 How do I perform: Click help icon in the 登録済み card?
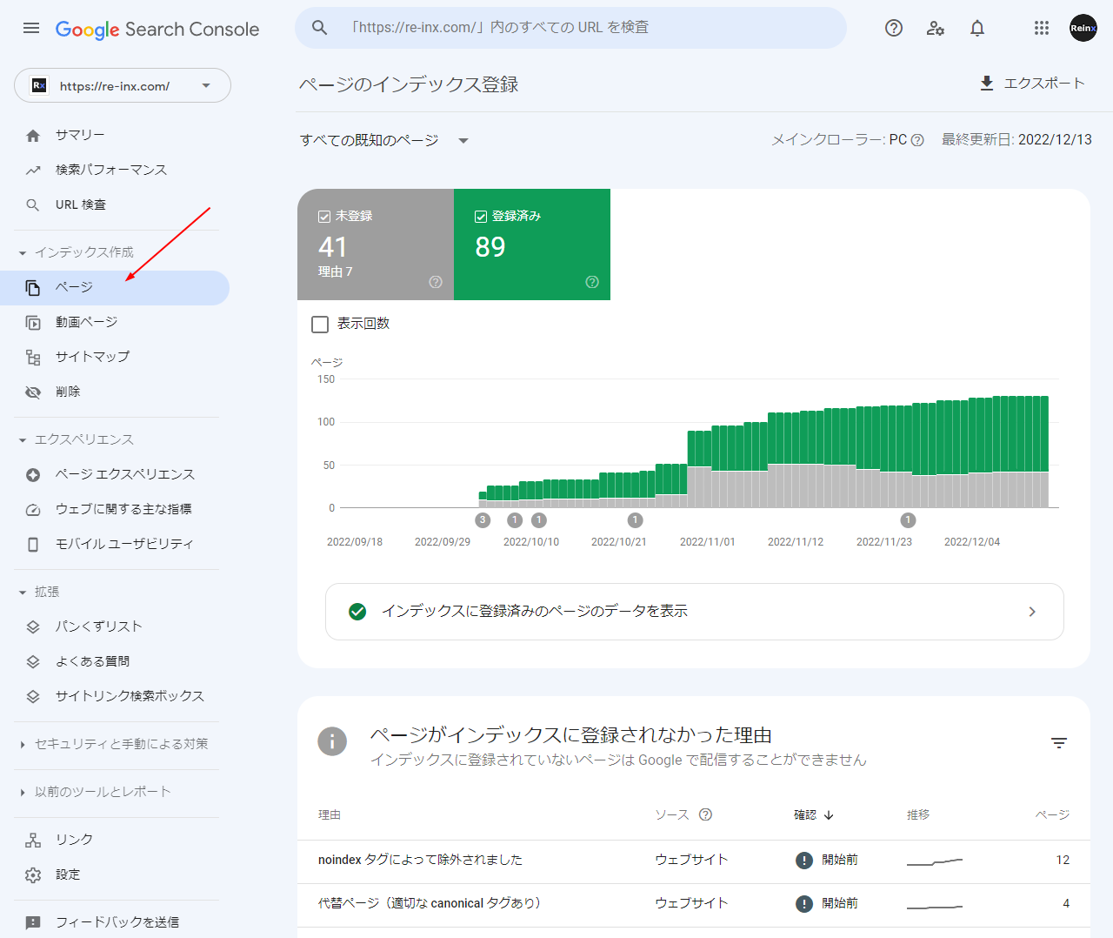tap(592, 282)
